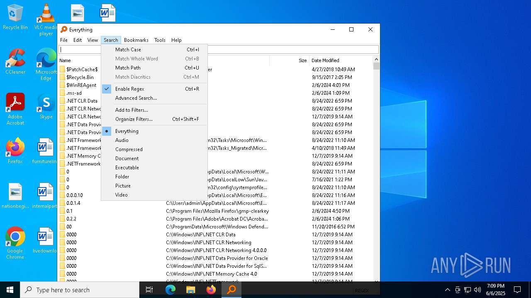The width and height of the screenshot is (531, 298).
Task: Open Advanced Search dialog
Action: pos(153,98)
